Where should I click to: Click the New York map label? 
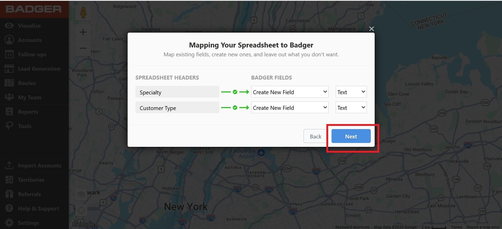pyautogui.click(x=186, y=207)
